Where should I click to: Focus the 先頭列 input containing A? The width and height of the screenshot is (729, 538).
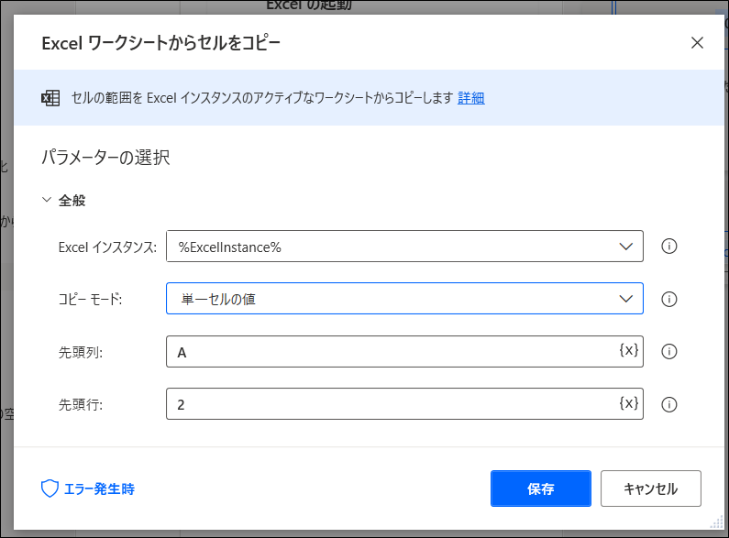[404, 351]
